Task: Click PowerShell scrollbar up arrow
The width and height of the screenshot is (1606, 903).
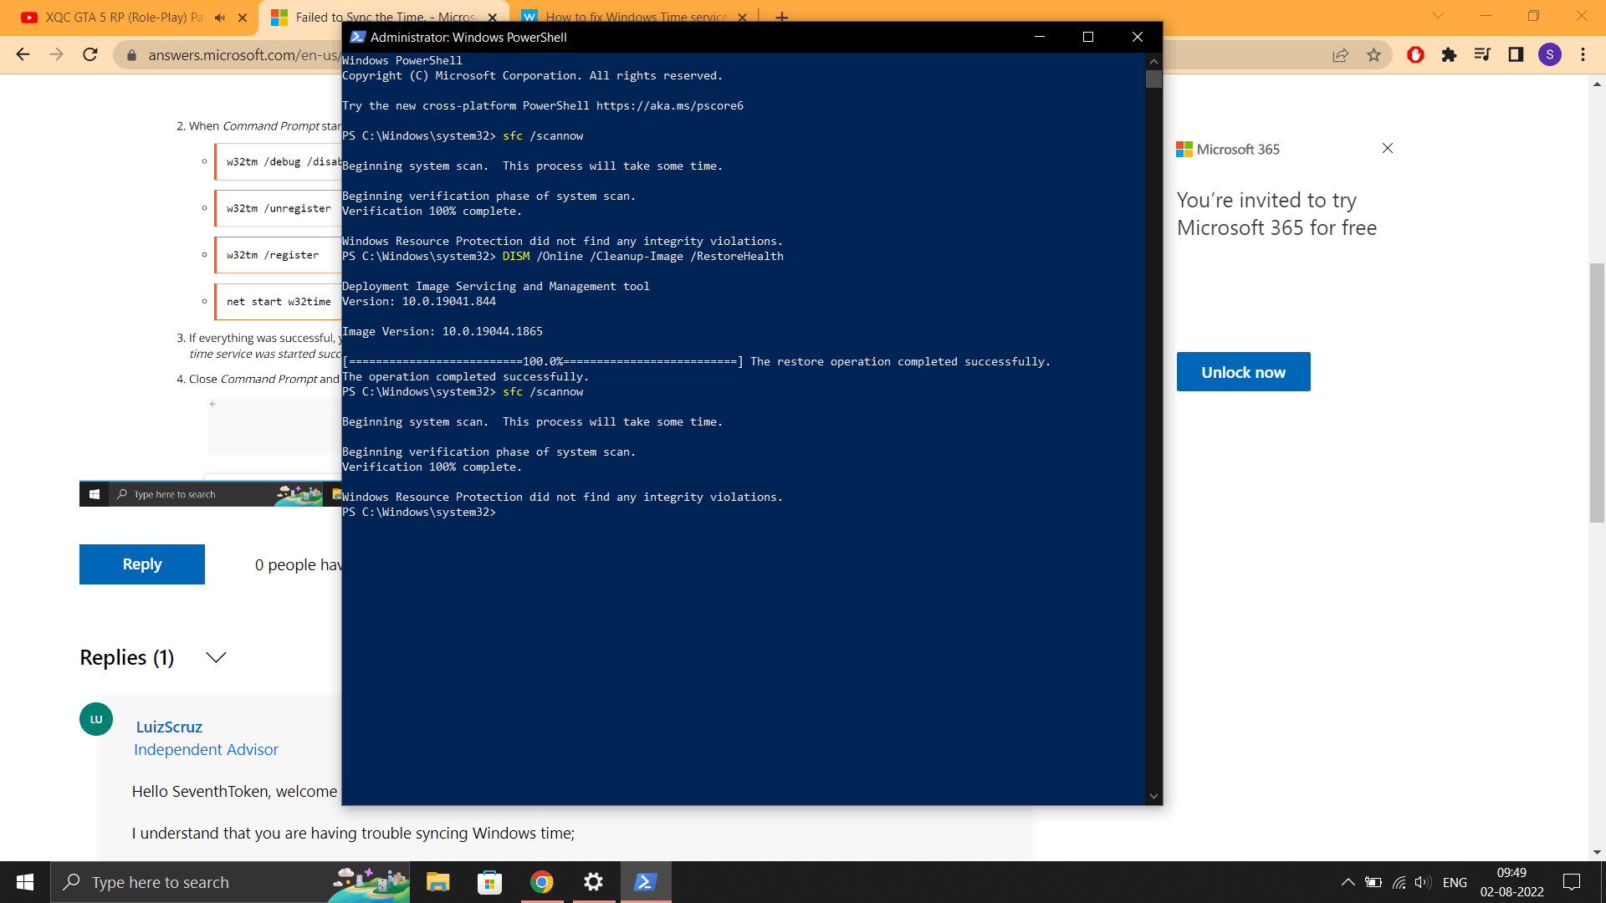Action: [x=1153, y=61]
